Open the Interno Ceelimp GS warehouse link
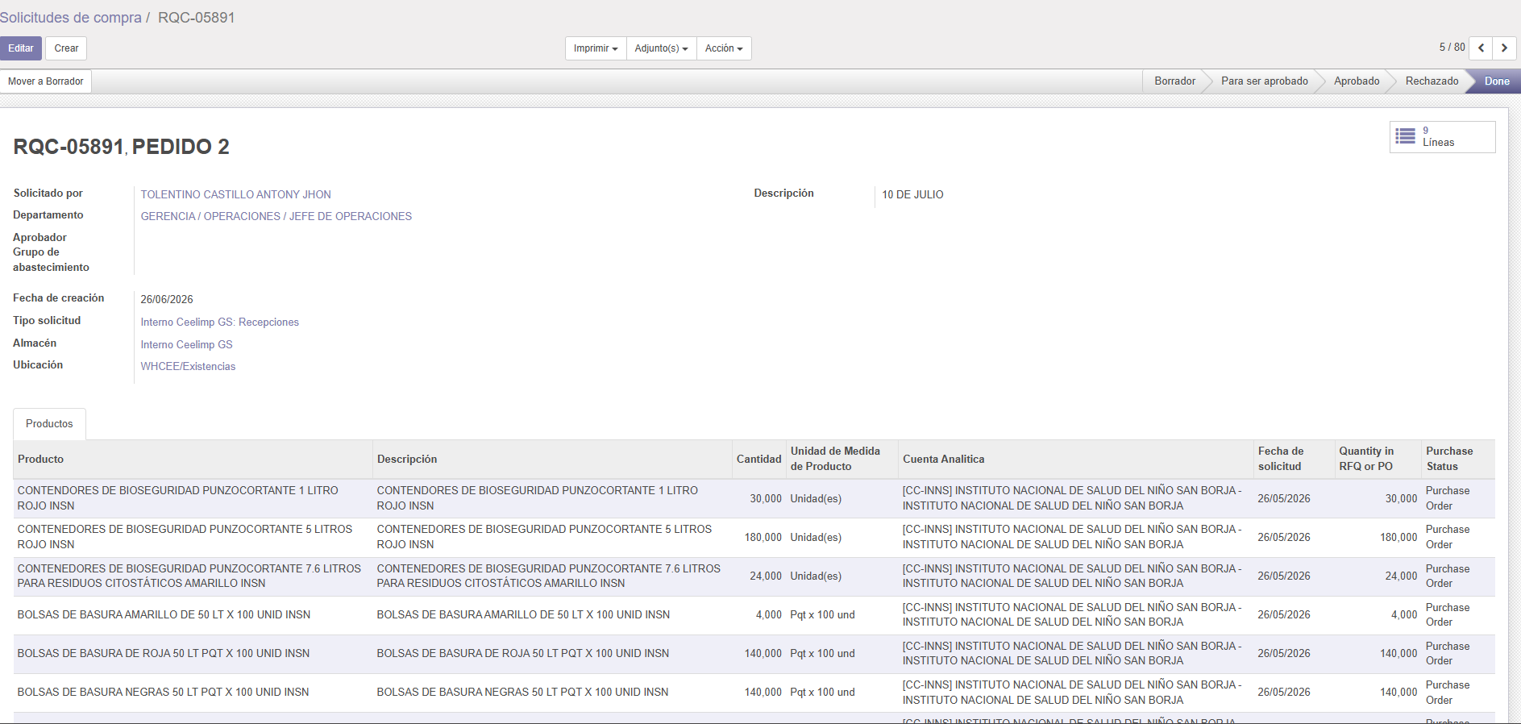The image size is (1521, 724). [186, 344]
